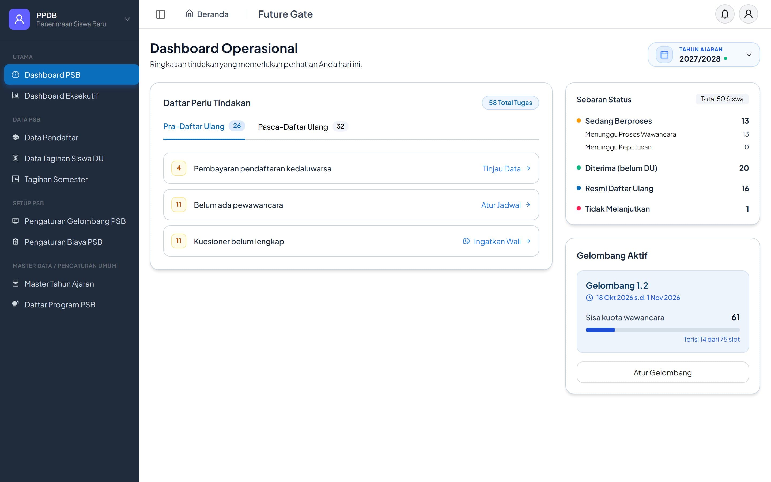Click the calendar icon in Tahun Ajaran
The image size is (771, 482).
(664, 55)
